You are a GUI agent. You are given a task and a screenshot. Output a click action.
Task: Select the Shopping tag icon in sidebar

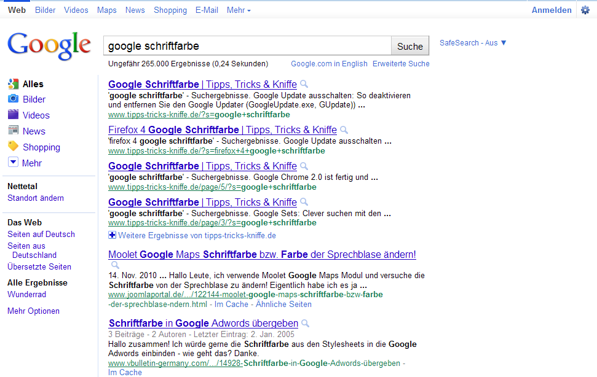coord(13,146)
